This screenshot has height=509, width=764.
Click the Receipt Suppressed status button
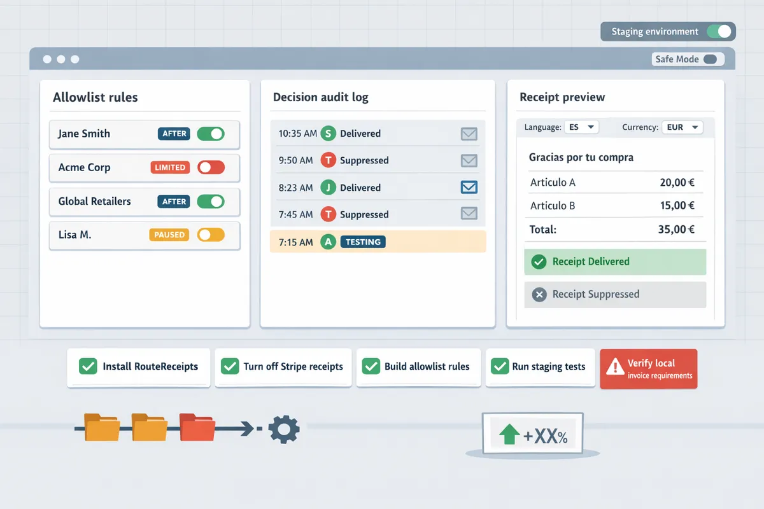point(615,295)
